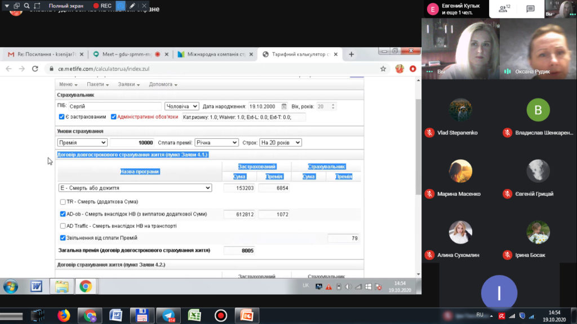Bookmark page with the star icon
The height and width of the screenshot is (324, 577).
[x=383, y=69]
